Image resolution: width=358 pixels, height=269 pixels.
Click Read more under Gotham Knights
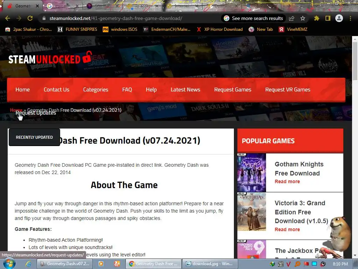[287, 181]
